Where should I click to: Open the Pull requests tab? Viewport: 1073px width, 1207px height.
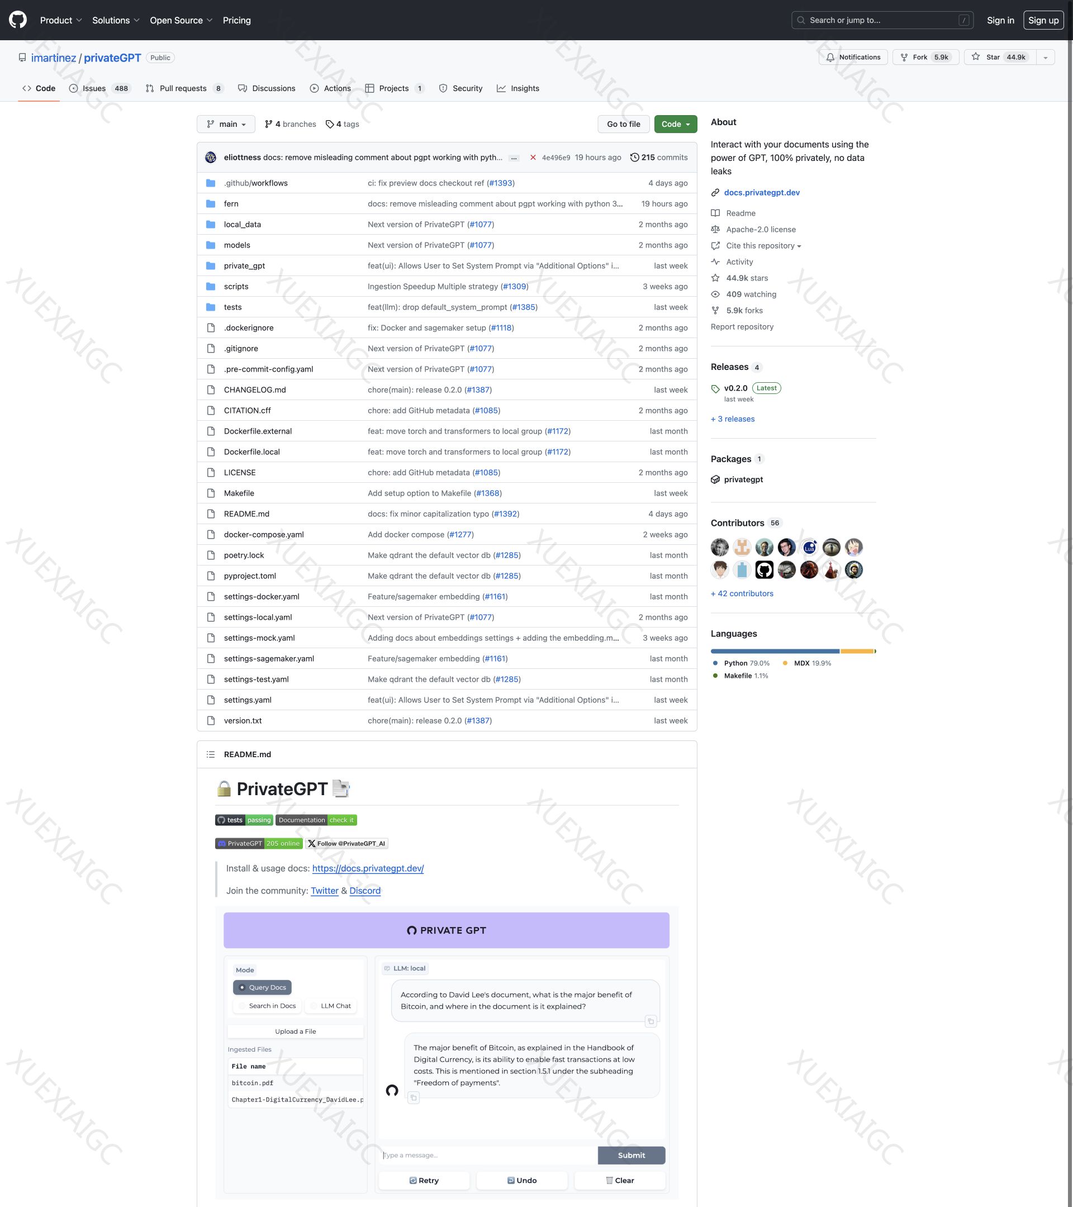coord(183,89)
